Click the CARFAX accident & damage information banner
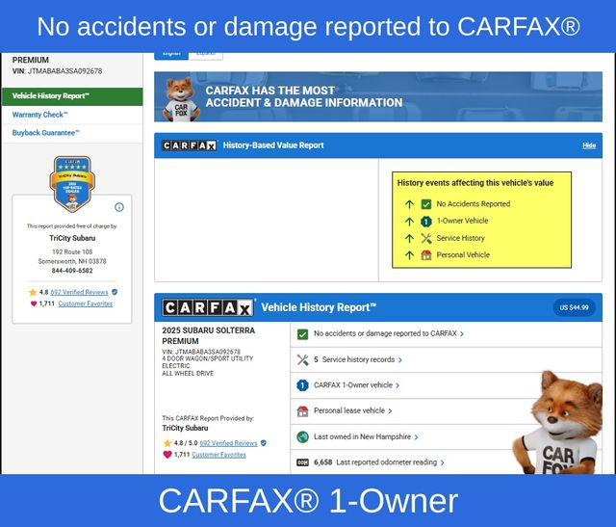This screenshot has height=527, width=616. point(377,96)
